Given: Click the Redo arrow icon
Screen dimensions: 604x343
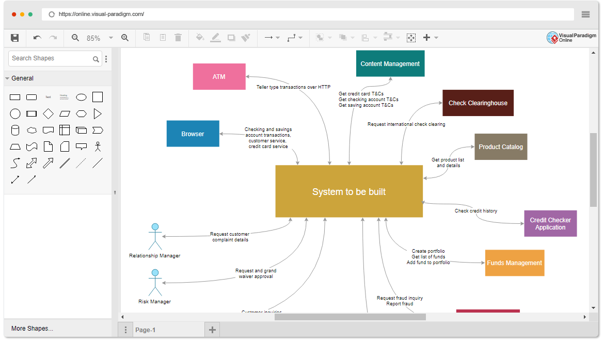Looking at the screenshot, I should point(53,38).
